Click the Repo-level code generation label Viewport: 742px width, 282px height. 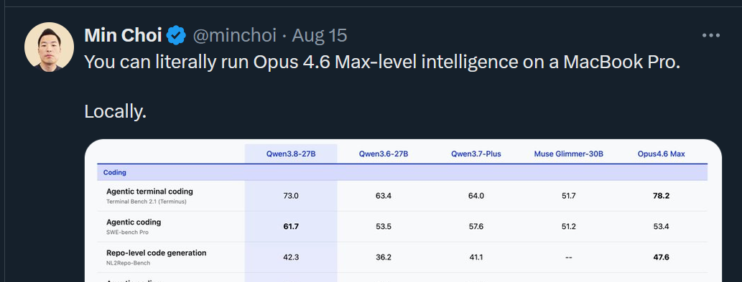click(156, 253)
